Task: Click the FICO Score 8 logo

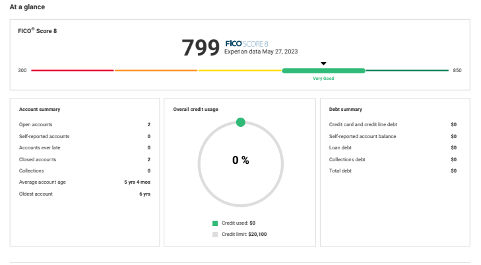Action: click(x=247, y=44)
